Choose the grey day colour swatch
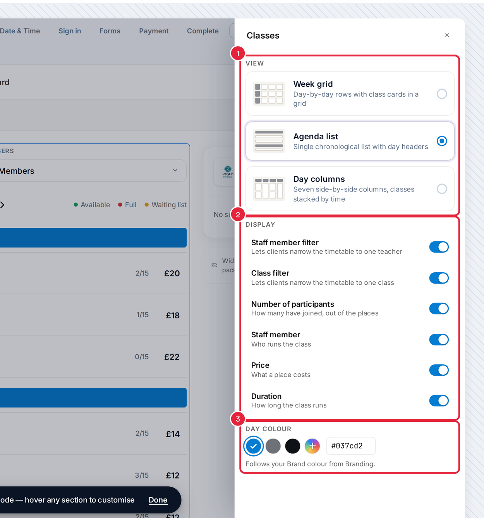 pyautogui.click(x=273, y=446)
